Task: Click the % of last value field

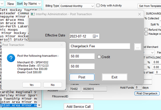Action: tap(158, 72)
